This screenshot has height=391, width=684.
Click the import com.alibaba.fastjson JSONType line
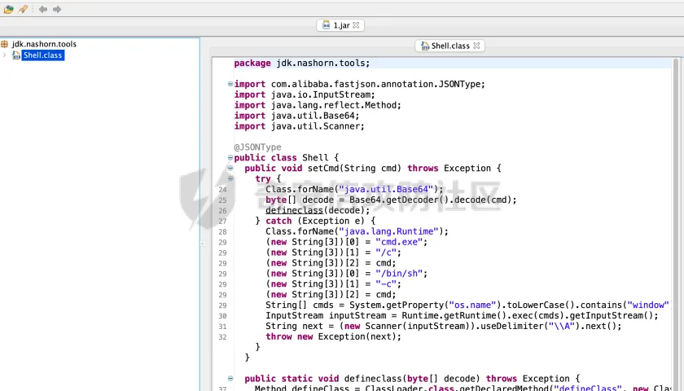(359, 84)
